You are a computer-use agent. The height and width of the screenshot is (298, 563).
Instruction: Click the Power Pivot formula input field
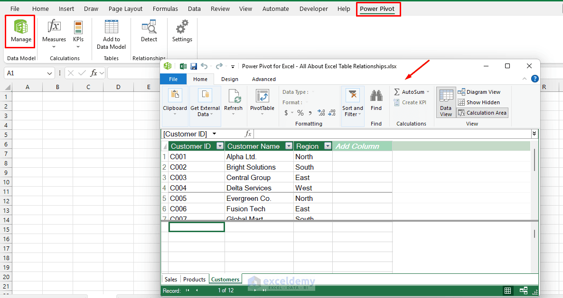pyautogui.click(x=392, y=134)
